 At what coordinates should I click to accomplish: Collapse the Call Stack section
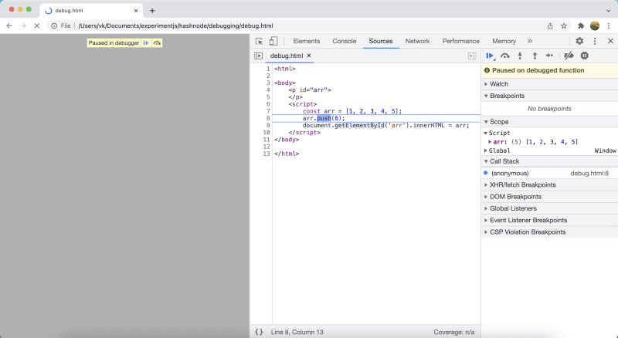pos(549,161)
